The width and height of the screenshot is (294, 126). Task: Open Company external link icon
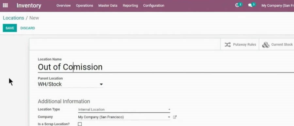point(175,117)
